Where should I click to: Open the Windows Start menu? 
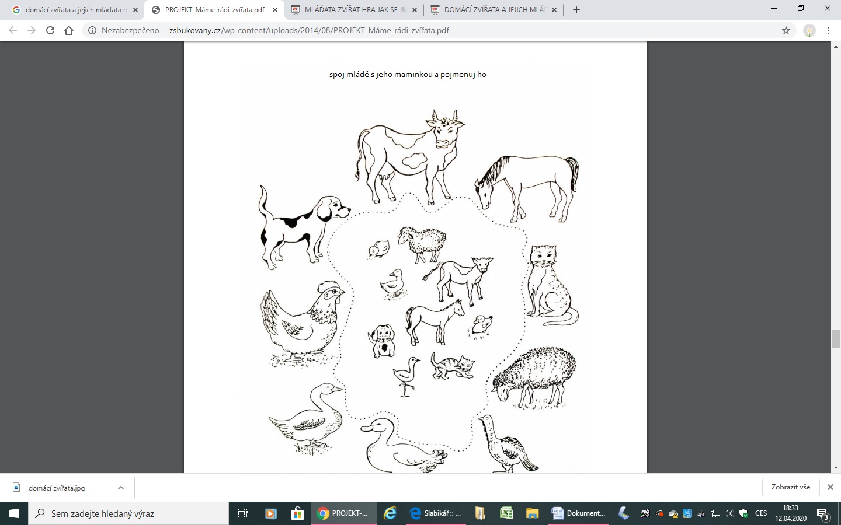point(14,513)
